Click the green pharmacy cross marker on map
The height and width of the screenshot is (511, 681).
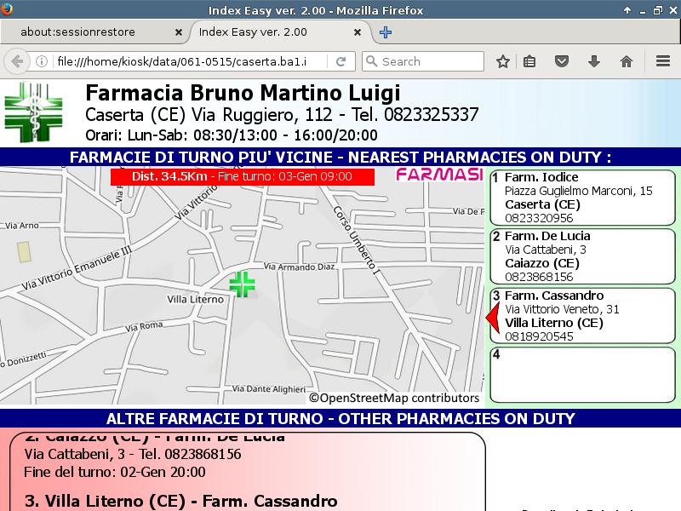[243, 284]
